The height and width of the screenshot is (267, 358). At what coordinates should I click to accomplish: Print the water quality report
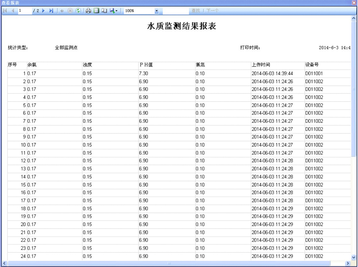coord(89,11)
